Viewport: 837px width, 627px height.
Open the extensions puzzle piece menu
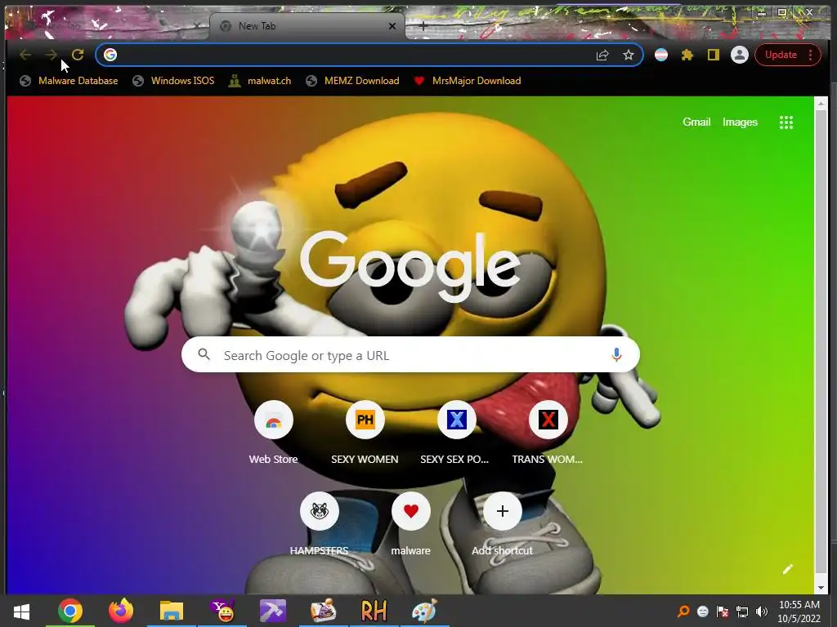687,55
